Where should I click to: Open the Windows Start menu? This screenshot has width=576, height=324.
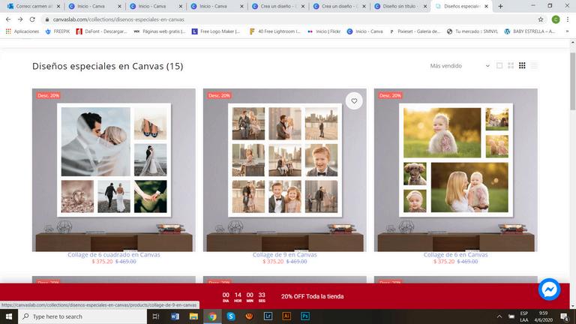(x=9, y=316)
